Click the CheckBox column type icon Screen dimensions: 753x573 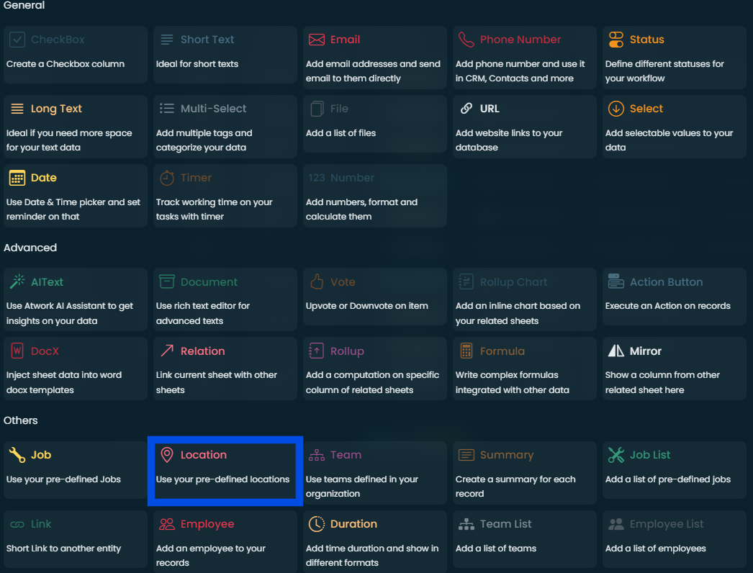[x=17, y=40]
